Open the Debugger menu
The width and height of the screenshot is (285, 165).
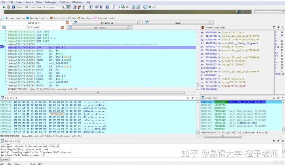[51, 2]
